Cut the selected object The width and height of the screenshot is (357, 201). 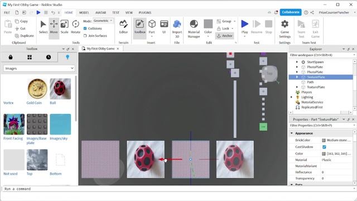[20, 28]
